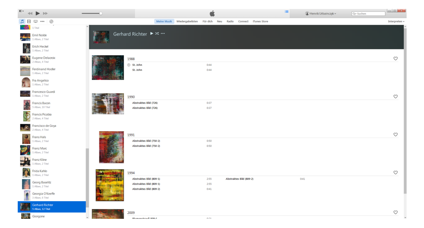Shuffle Gerhard Richter titles
This screenshot has width=424, height=228.
click(157, 33)
